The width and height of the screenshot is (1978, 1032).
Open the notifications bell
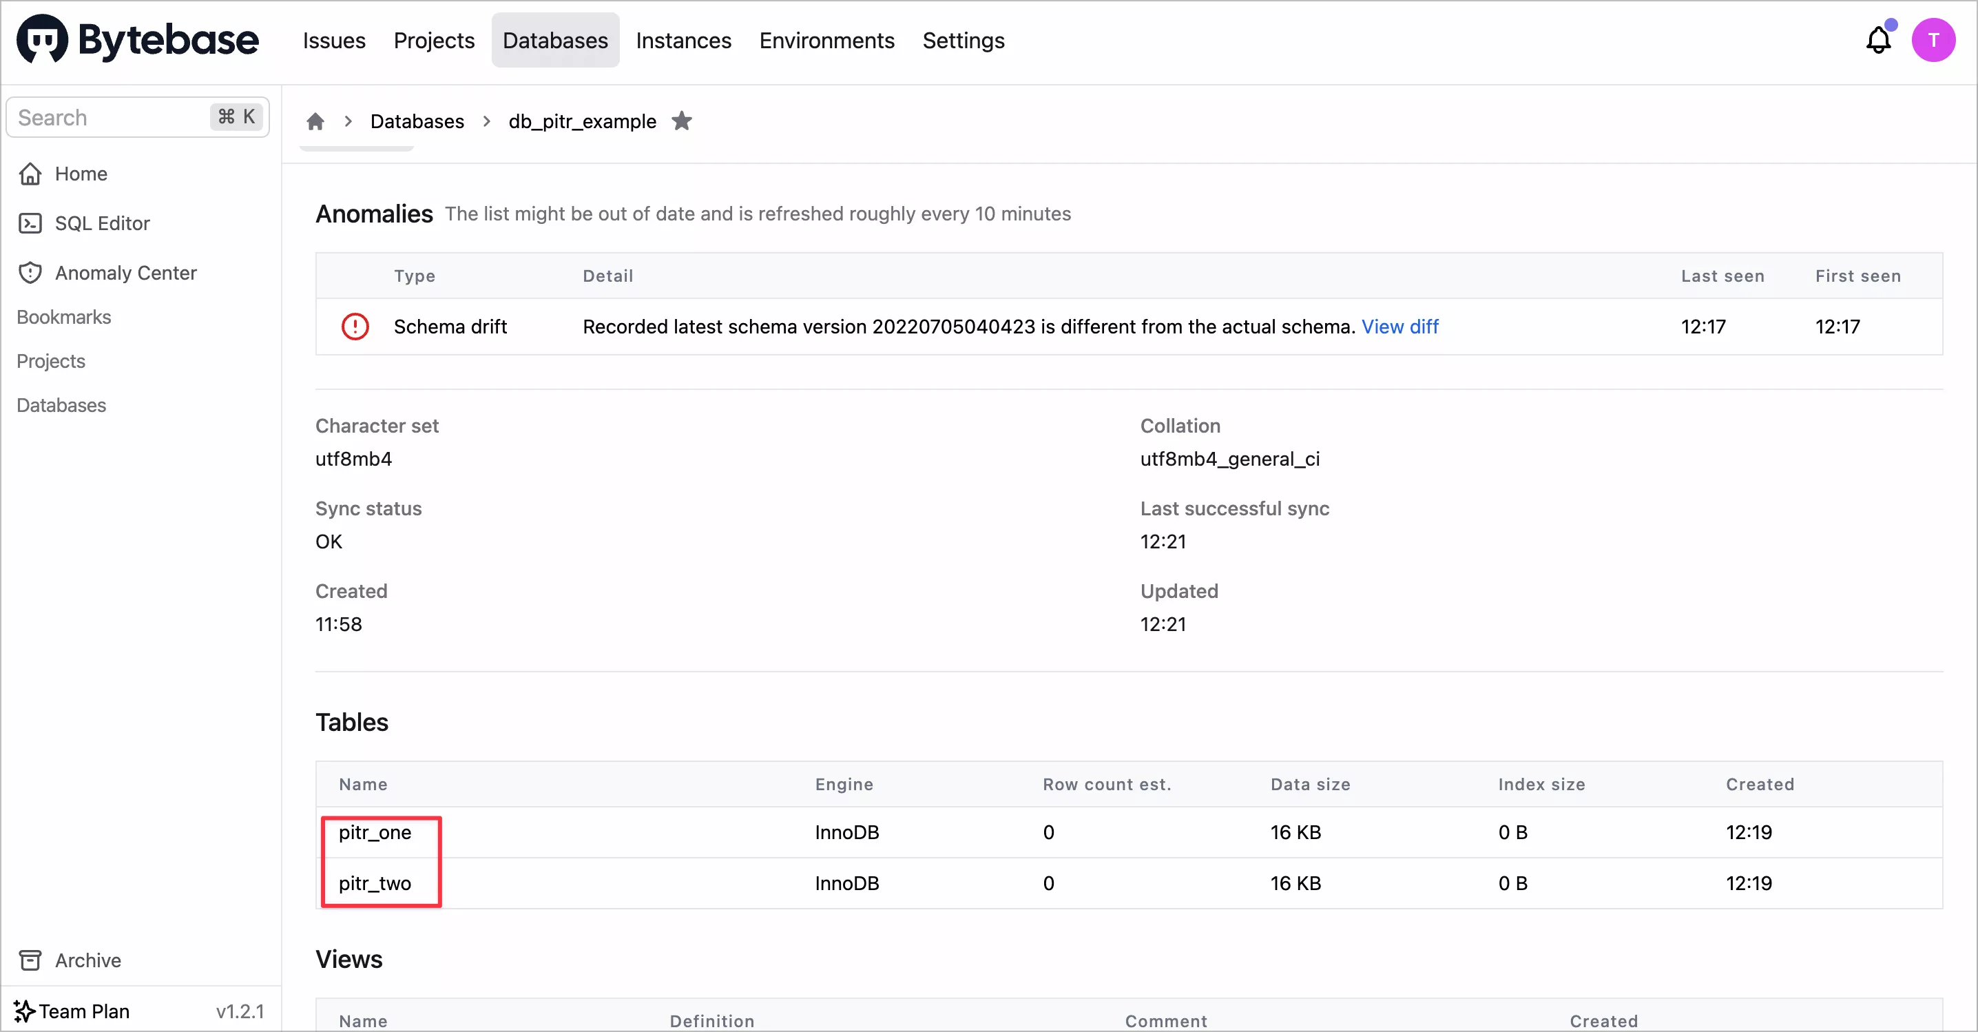click(1878, 40)
